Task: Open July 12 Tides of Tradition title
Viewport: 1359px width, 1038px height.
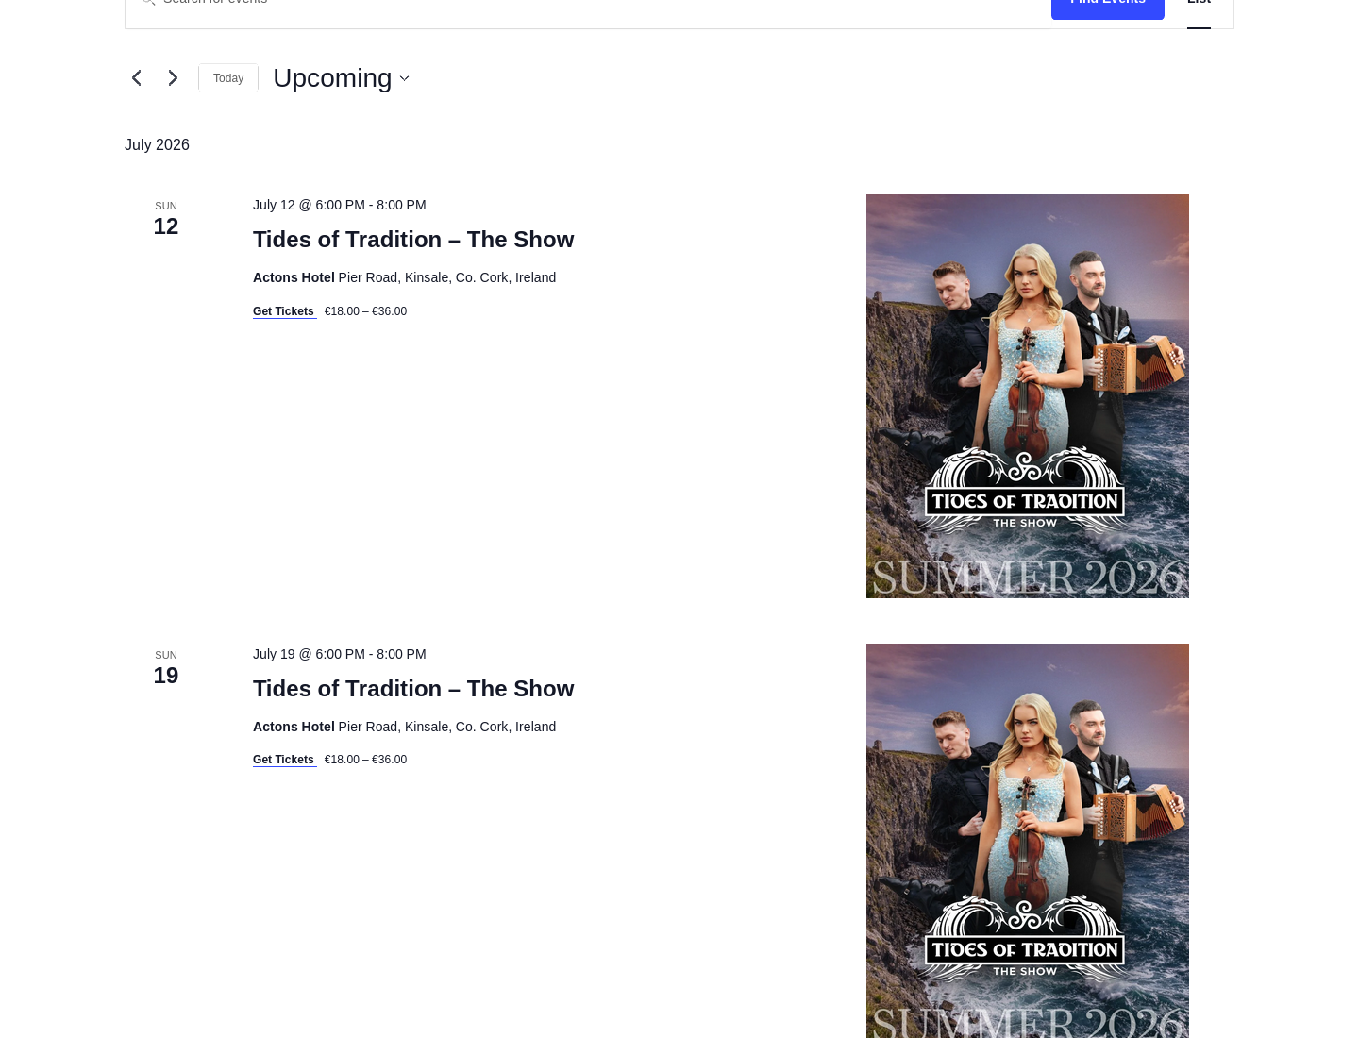Action: [413, 240]
